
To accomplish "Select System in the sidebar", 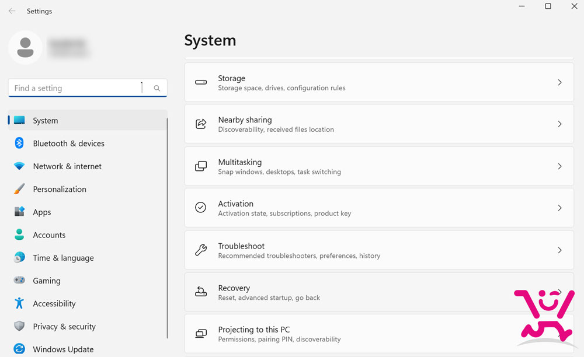I will click(x=88, y=120).
